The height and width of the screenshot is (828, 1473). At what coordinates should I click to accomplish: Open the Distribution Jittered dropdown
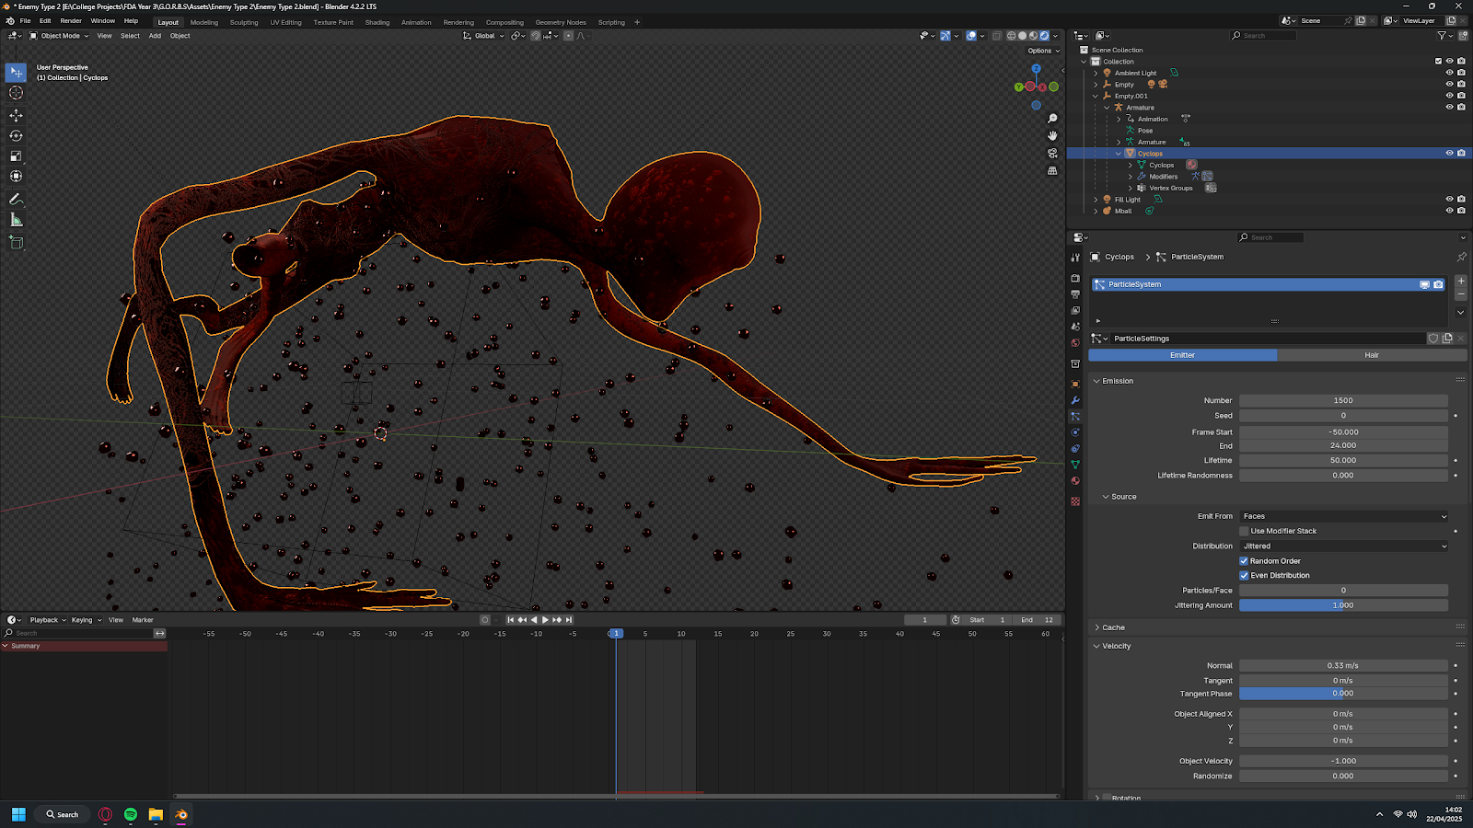pyautogui.click(x=1343, y=546)
